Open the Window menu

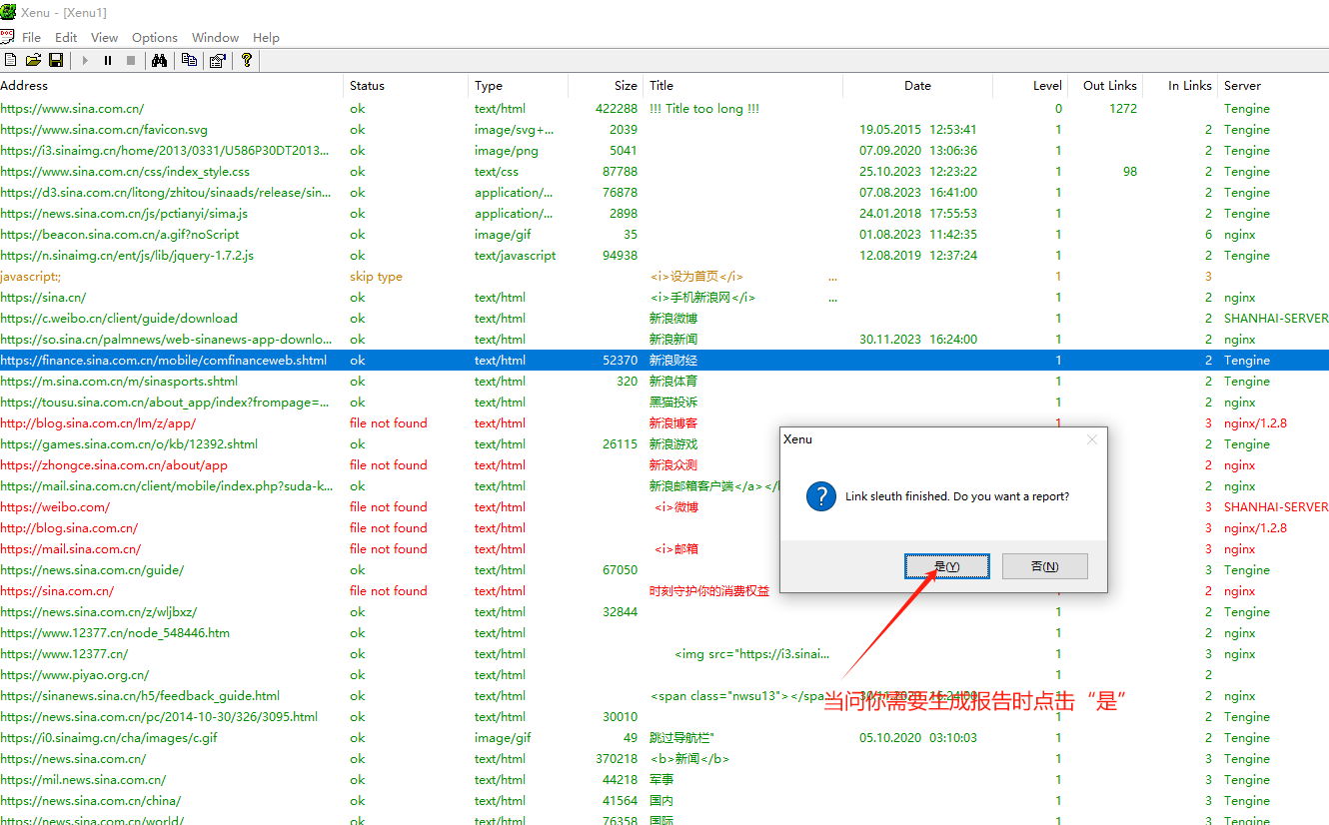pyautogui.click(x=216, y=38)
